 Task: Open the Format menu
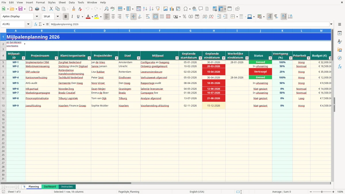(40, 2)
